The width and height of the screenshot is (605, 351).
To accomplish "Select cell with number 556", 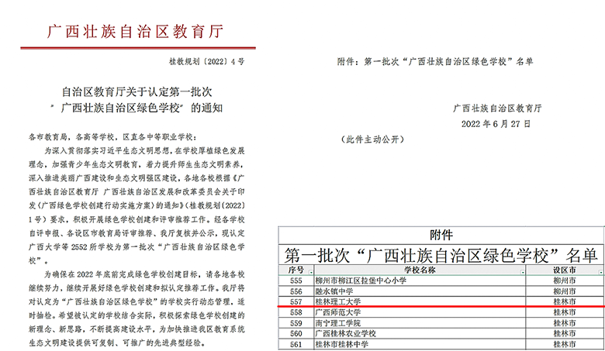I will click(296, 291).
